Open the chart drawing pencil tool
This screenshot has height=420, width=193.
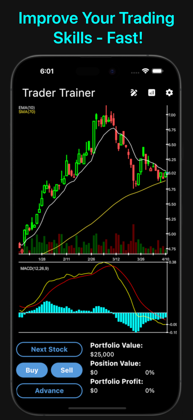pos(134,93)
